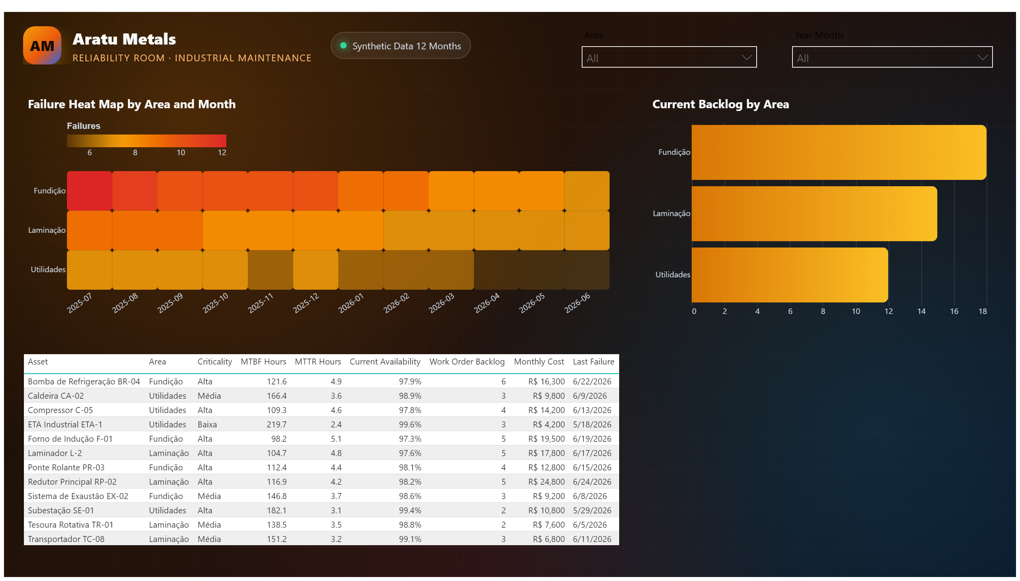Select the Caldeira CA-02 asset row

click(321, 396)
